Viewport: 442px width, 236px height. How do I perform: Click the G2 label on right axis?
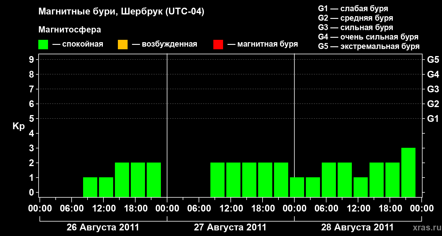click(433, 104)
